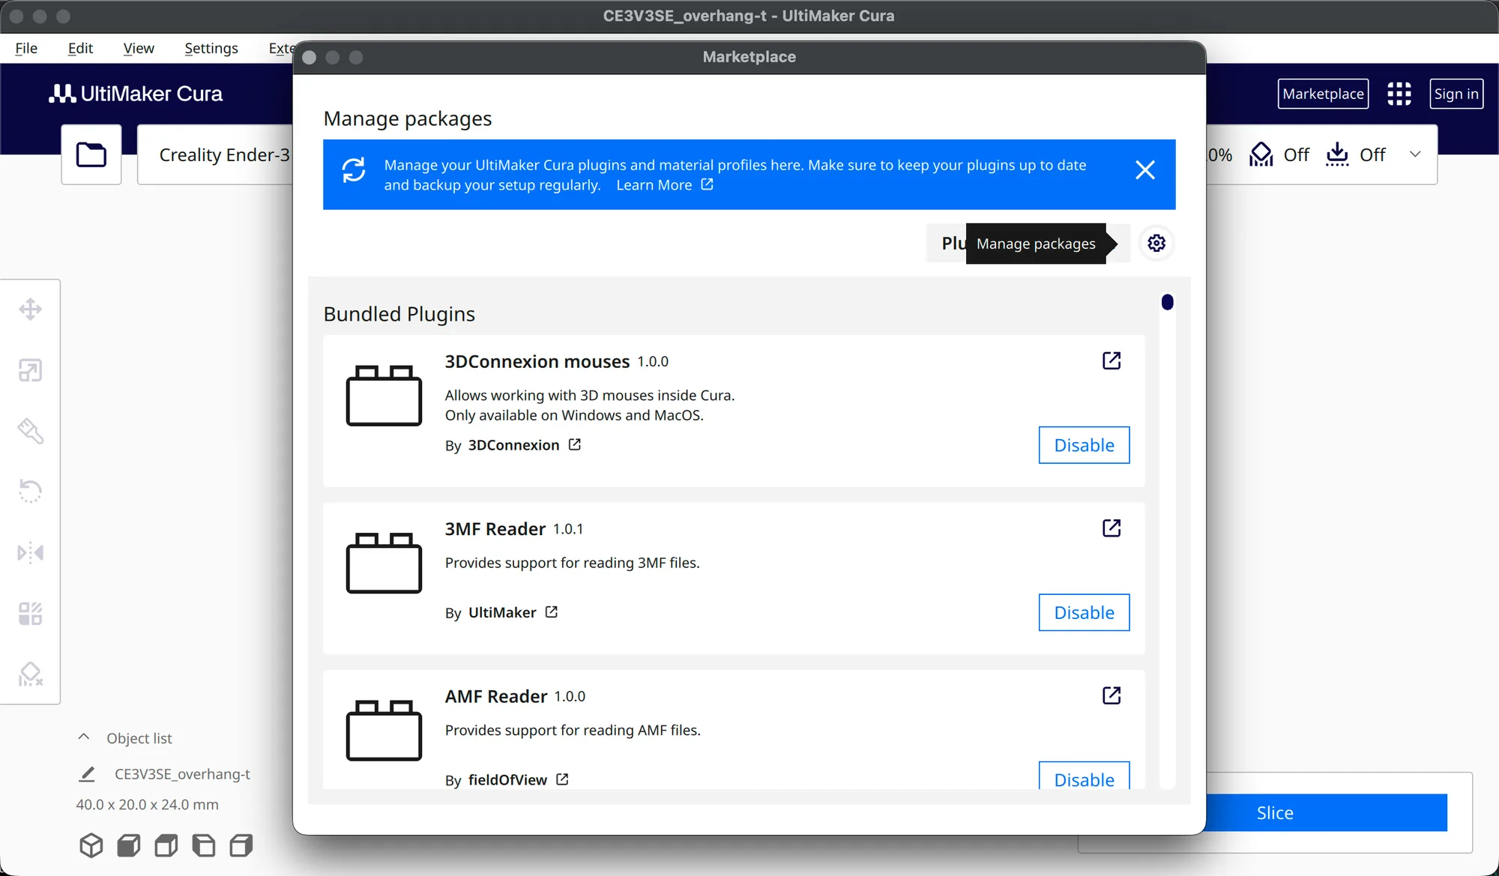The height and width of the screenshot is (876, 1499).
Task: Edit CE3V3SE_overhang-t name pencil icon
Action: click(x=87, y=774)
